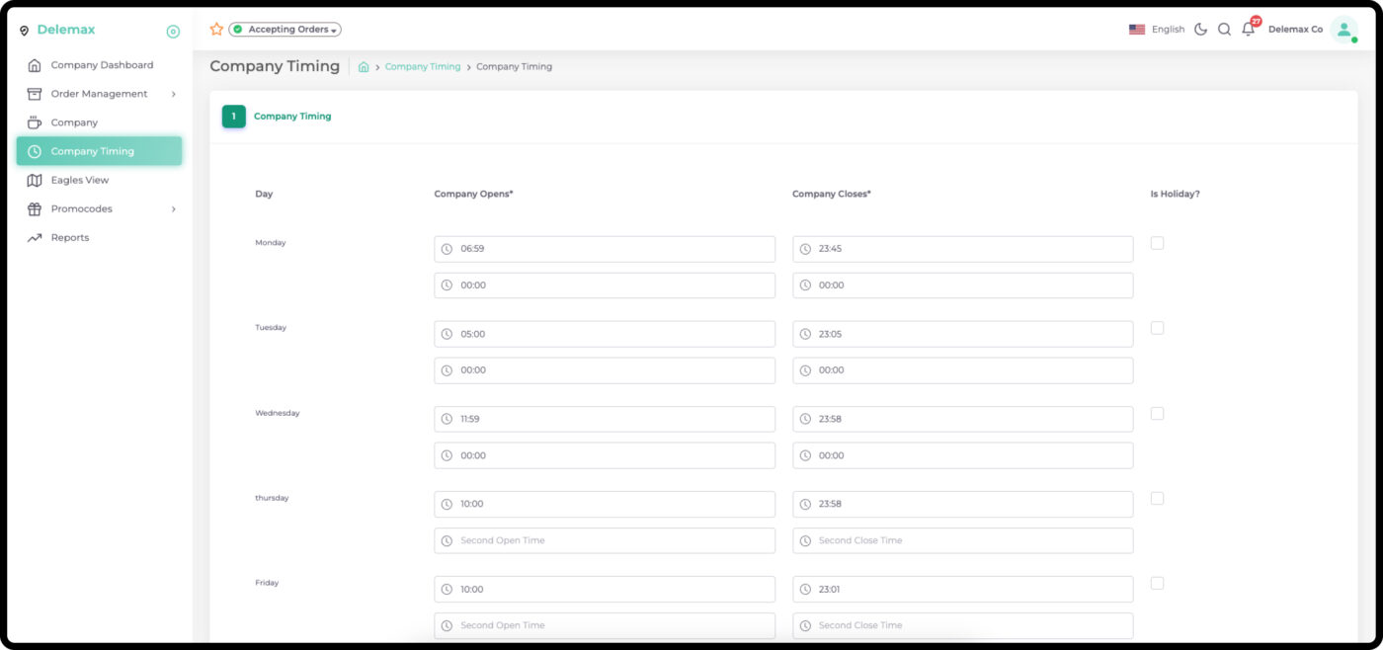Toggle dark mode with the moon icon
This screenshot has height=650, width=1383.
click(1200, 30)
